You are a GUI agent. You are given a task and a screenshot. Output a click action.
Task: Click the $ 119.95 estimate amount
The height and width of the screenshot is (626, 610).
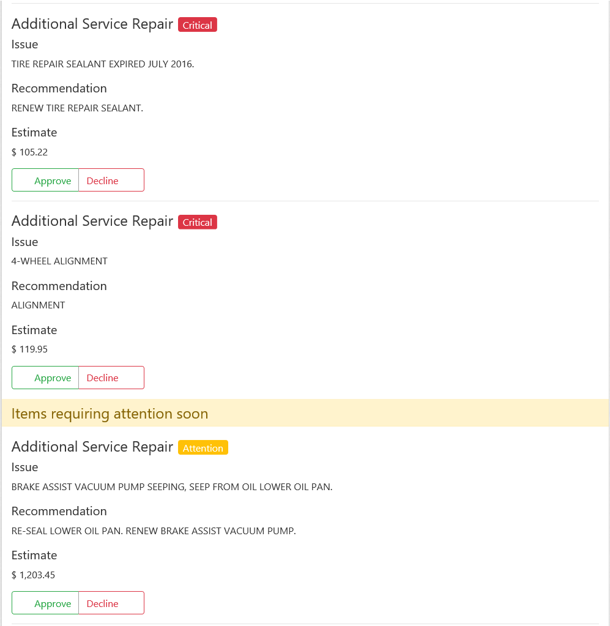[29, 349]
